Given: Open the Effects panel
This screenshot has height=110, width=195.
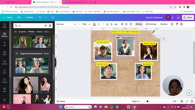Looking at the screenshot, I should tap(139, 24).
